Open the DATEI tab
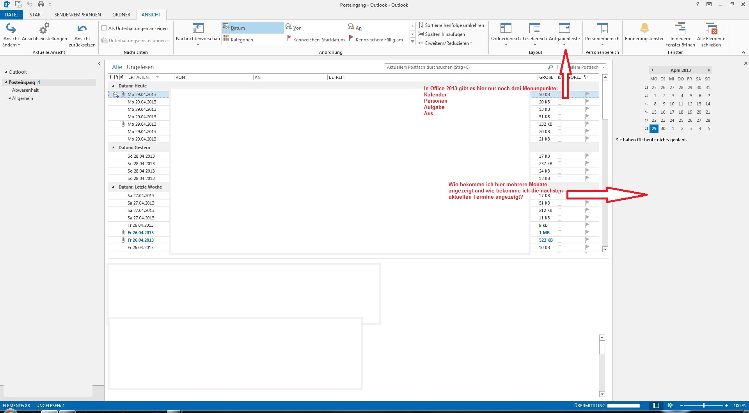 click(x=11, y=14)
